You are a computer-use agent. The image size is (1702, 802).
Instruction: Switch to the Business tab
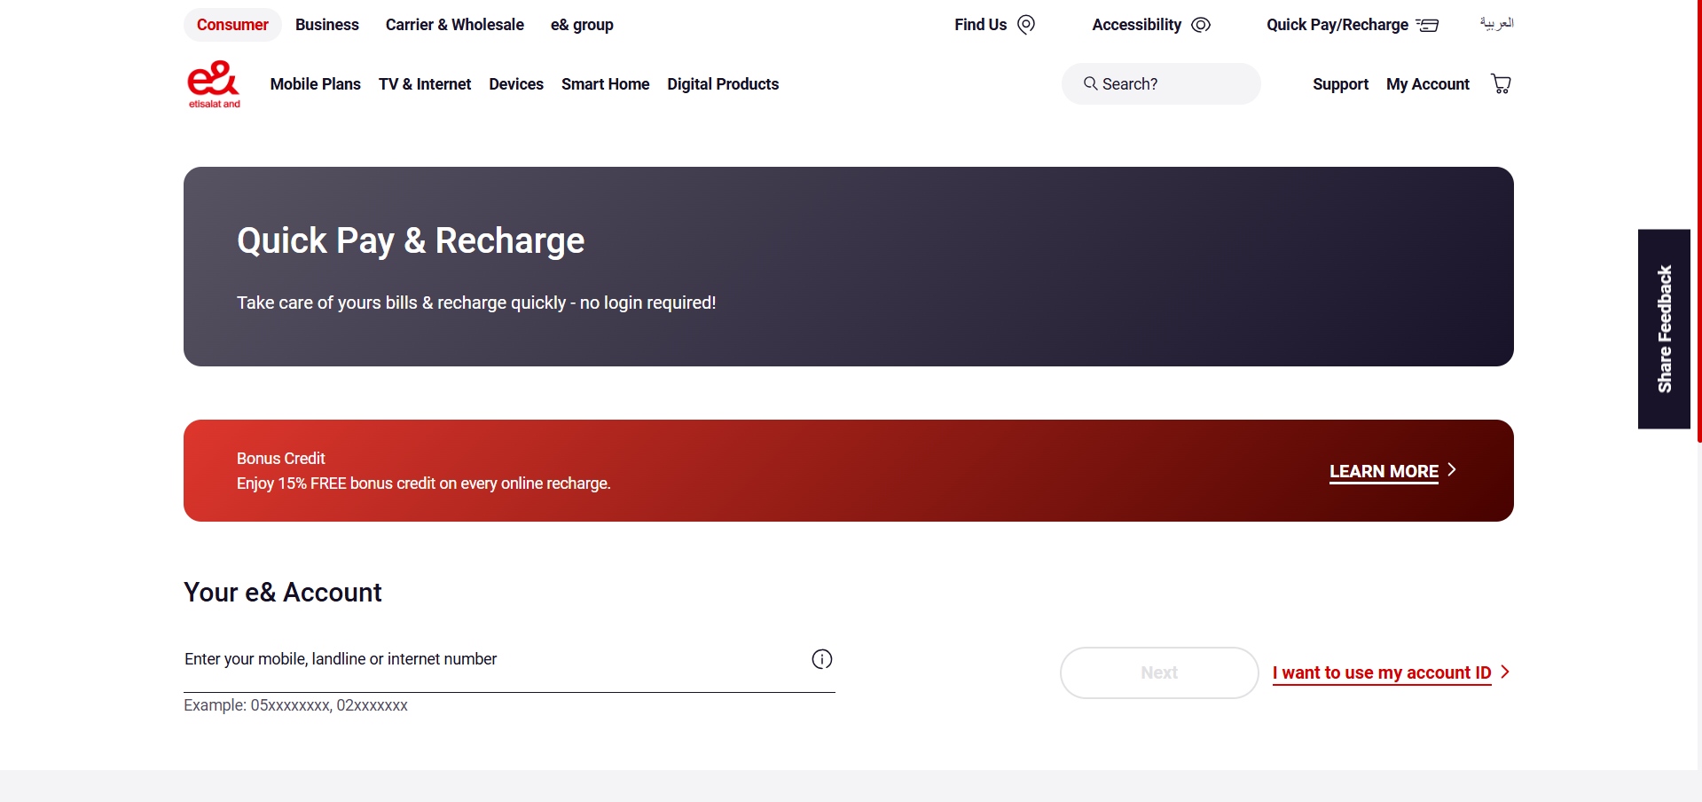[x=327, y=25]
